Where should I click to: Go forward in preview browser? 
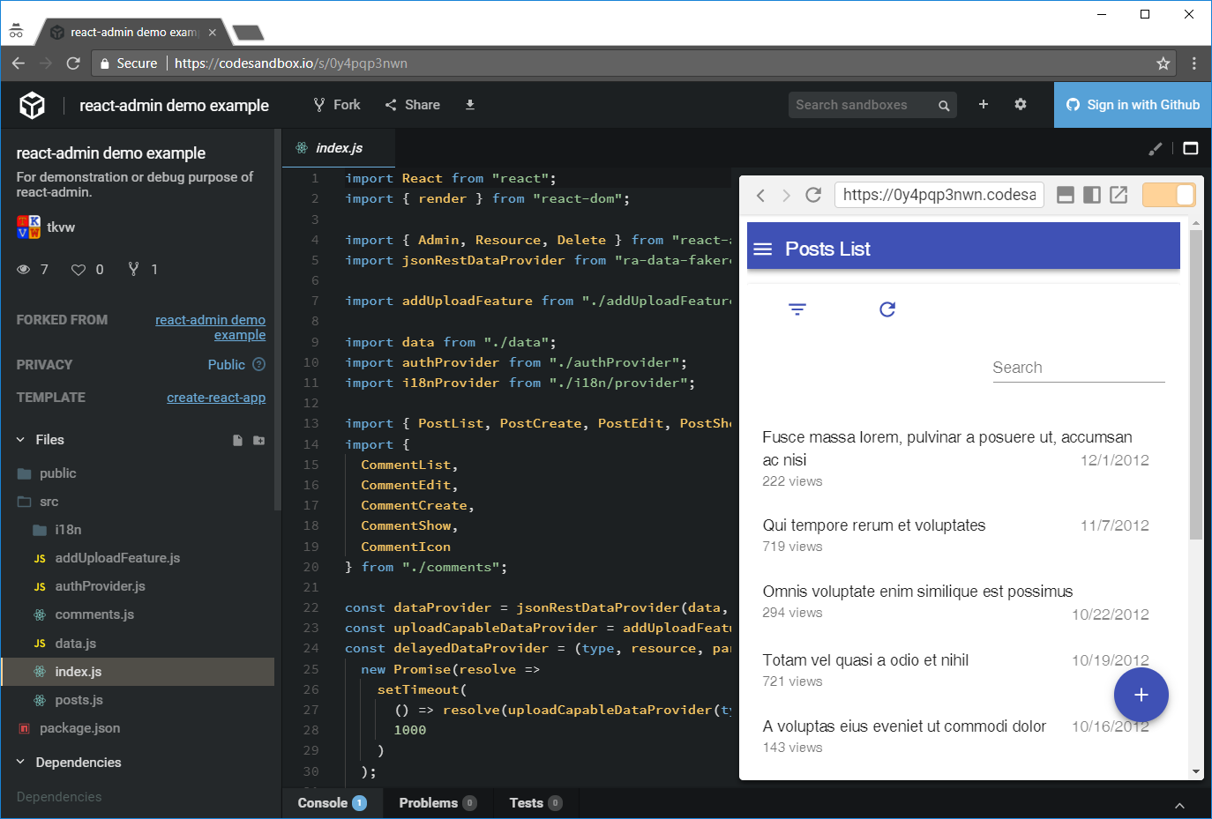point(786,195)
